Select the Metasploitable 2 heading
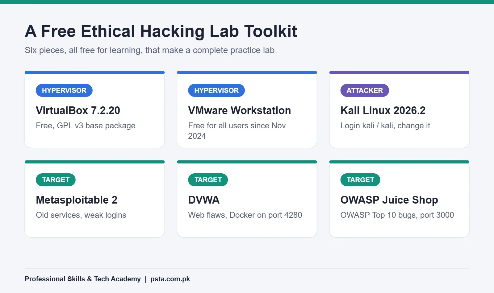This screenshot has width=494, height=293. [x=77, y=200]
